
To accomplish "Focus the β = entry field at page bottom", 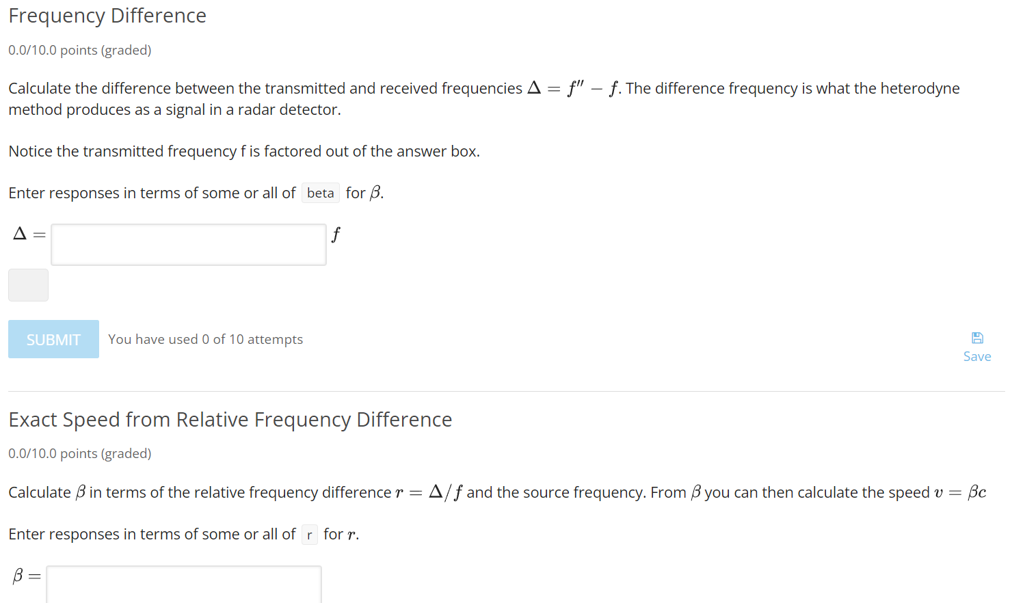I will click(183, 587).
